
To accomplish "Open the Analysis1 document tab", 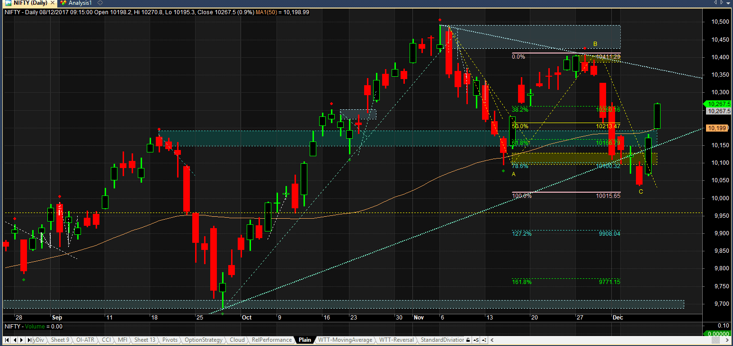I will coord(76,3).
